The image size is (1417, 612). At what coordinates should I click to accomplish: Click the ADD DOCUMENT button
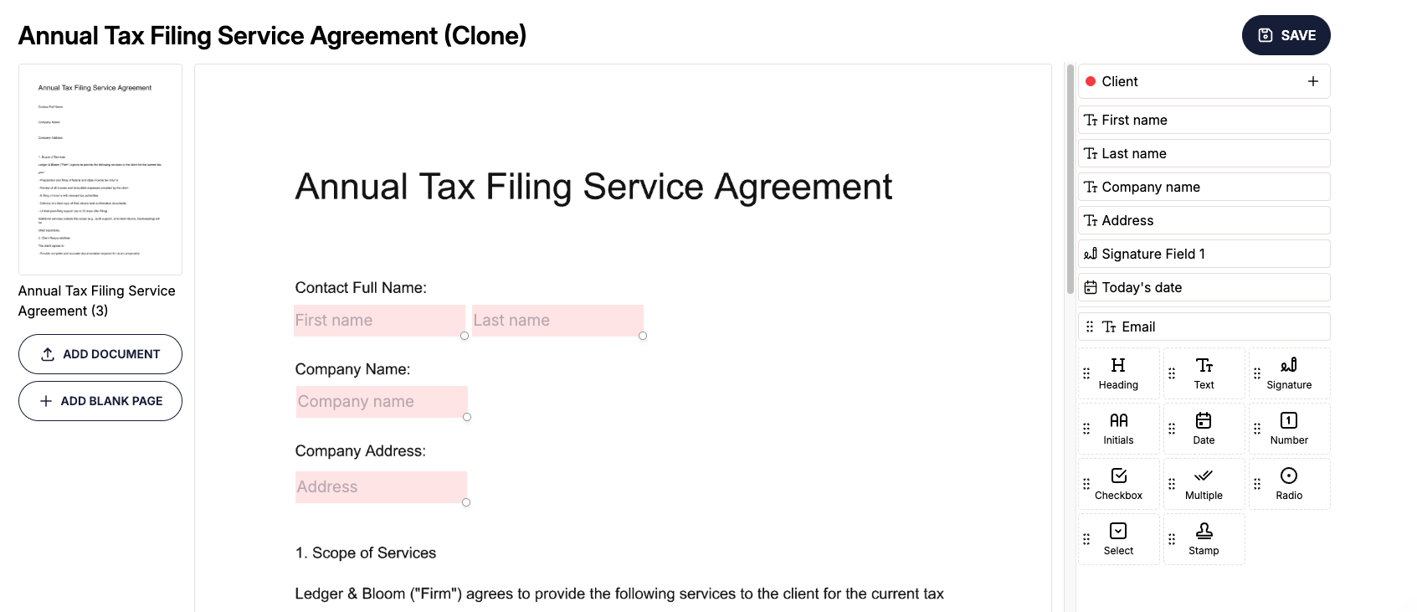100,354
